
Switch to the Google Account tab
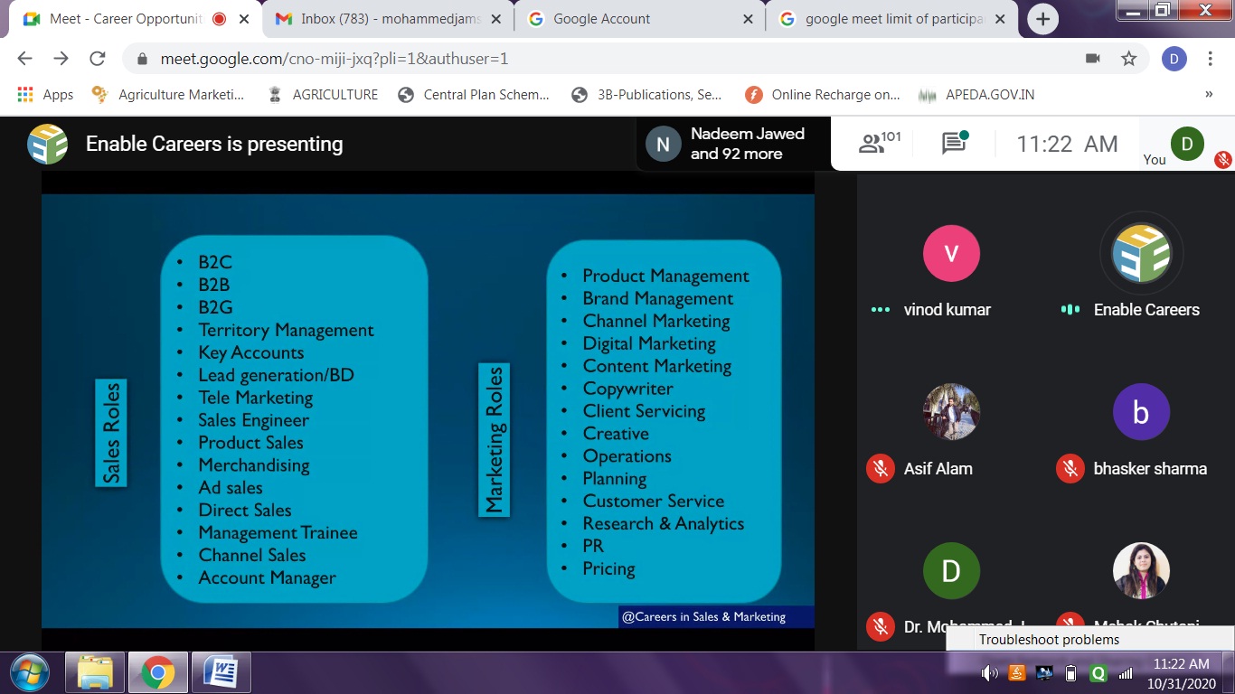638,19
